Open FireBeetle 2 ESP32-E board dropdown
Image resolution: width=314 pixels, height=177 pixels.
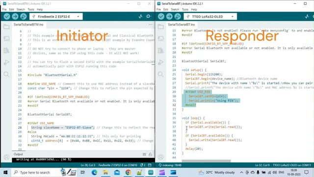pos(56,16)
